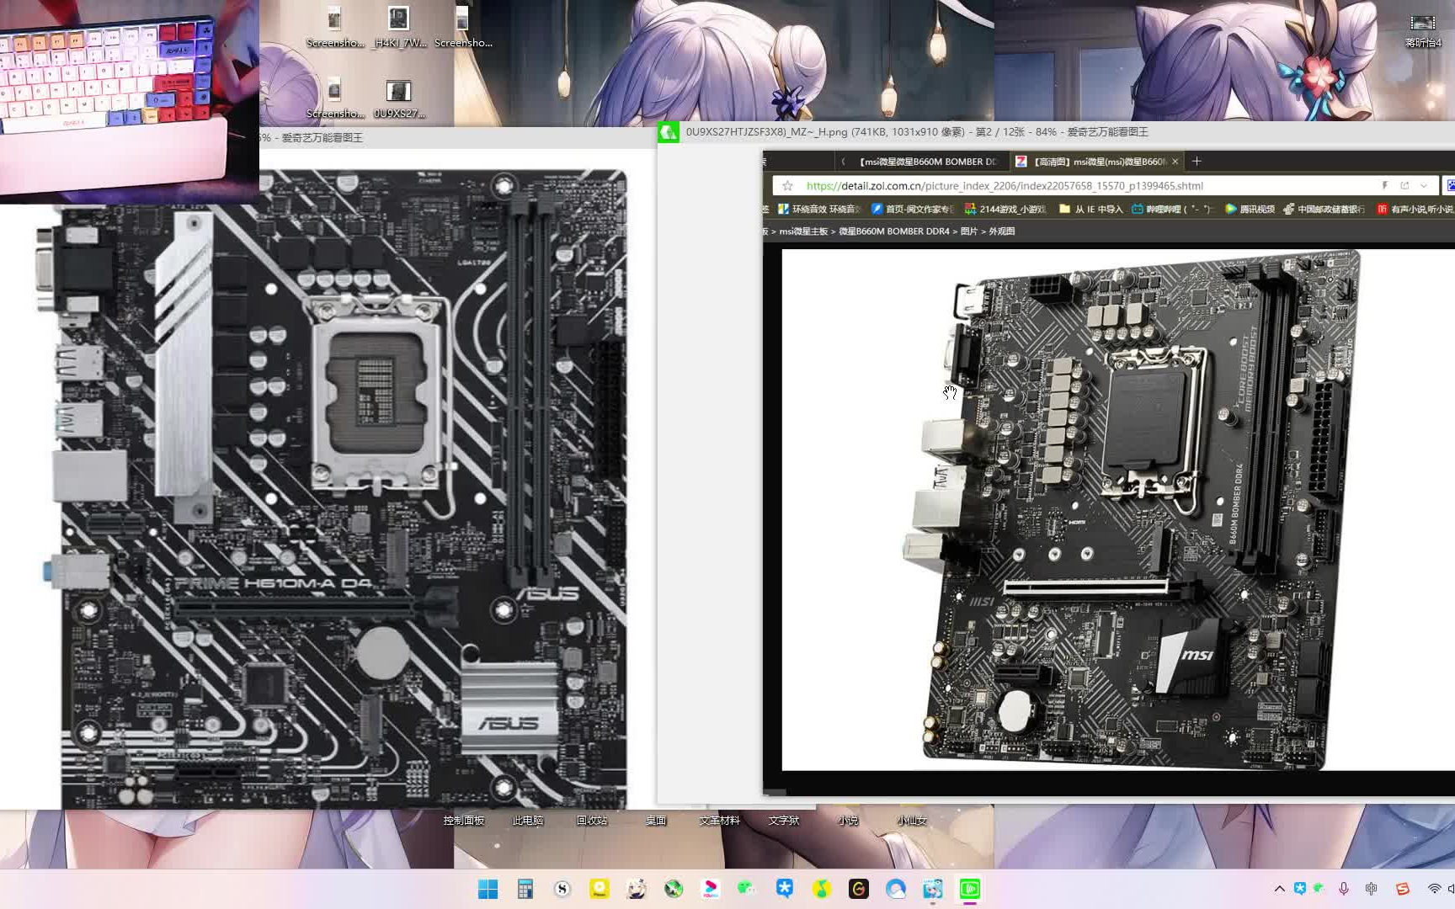Viewport: 1455px width, 909px height.
Task: Open WeChat from the taskbar
Action: point(747,889)
